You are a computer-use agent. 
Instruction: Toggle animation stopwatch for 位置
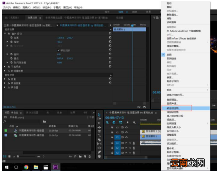(x=11, y=38)
